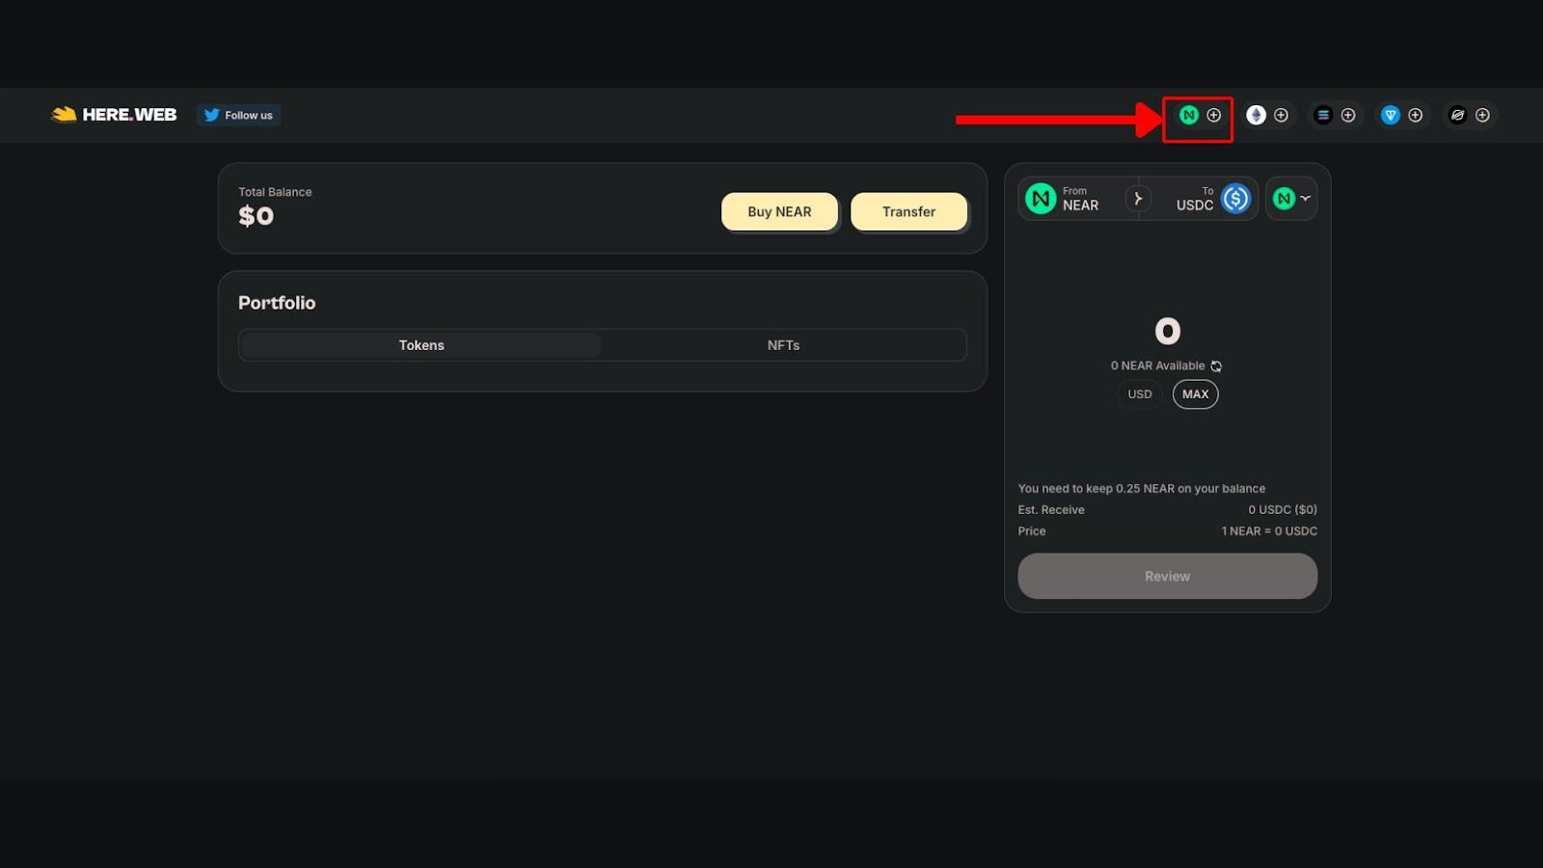Click the Transfer button
Screen dimensions: 1543x868
pyautogui.click(x=908, y=211)
